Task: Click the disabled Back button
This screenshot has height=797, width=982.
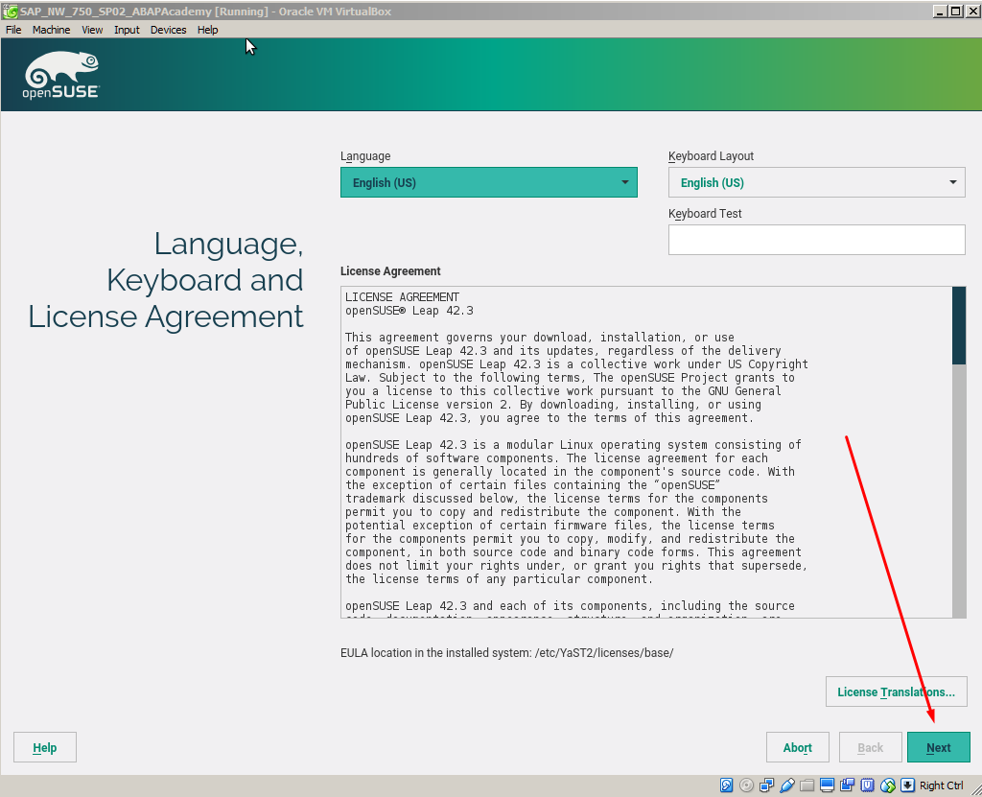Action: pyautogui.click(x=870, y=747)
